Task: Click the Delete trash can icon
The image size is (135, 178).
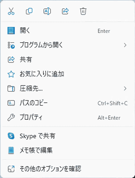Action: (83, 11)
